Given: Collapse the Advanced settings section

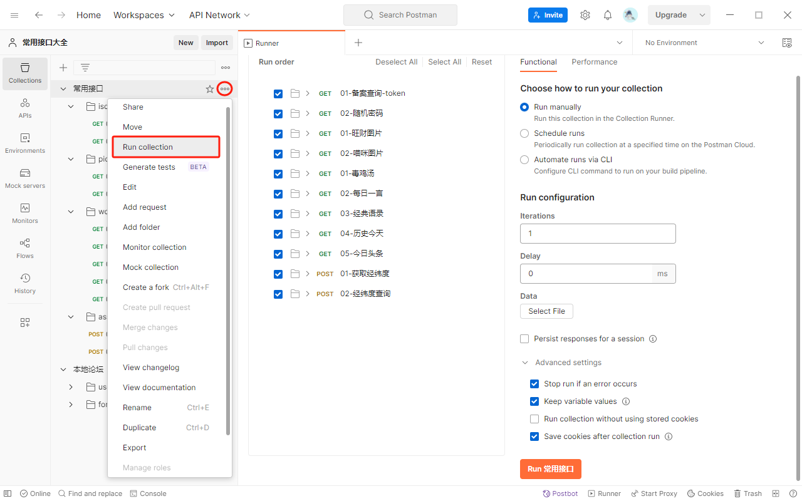Looking at the screenshot, I should click(525, 363).
